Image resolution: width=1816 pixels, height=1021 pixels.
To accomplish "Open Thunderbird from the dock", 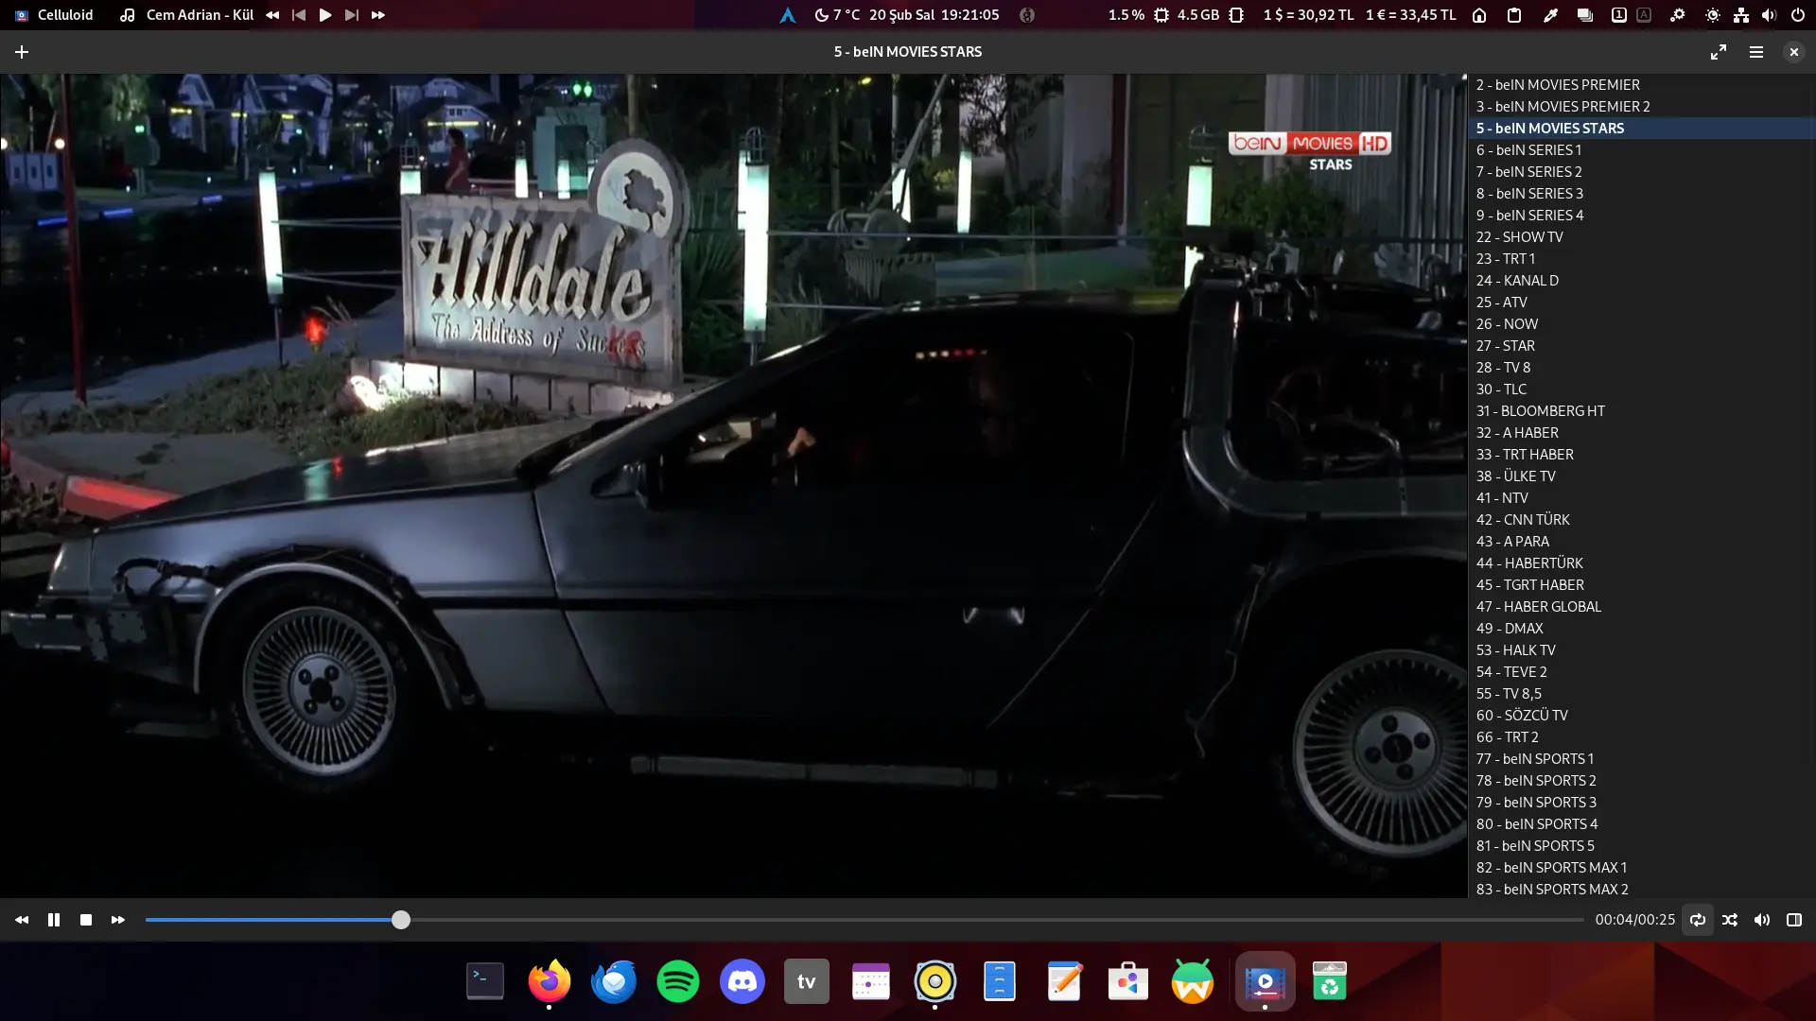I will coord(614,982).
